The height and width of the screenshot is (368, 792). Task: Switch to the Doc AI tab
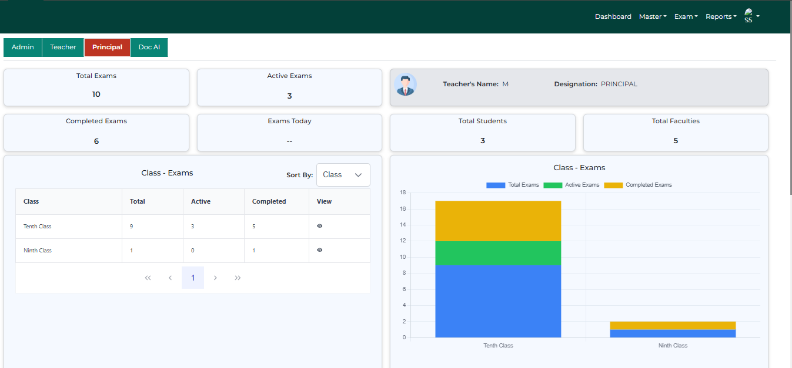[x=149, y=48]
